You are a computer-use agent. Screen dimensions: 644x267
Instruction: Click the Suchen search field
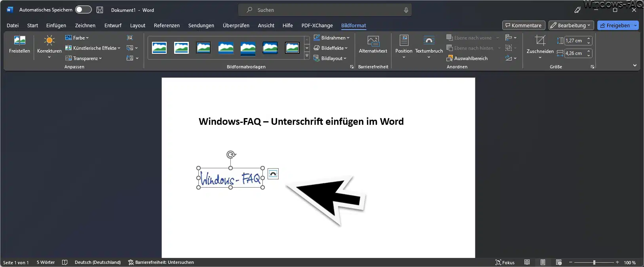coord(325,10)
